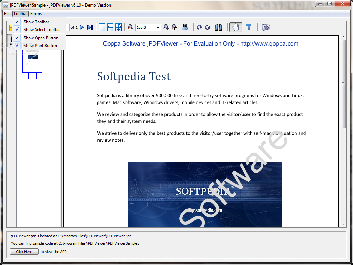Open search with binoculars icon
Screen dimensions: 353x265
(218, 27)
